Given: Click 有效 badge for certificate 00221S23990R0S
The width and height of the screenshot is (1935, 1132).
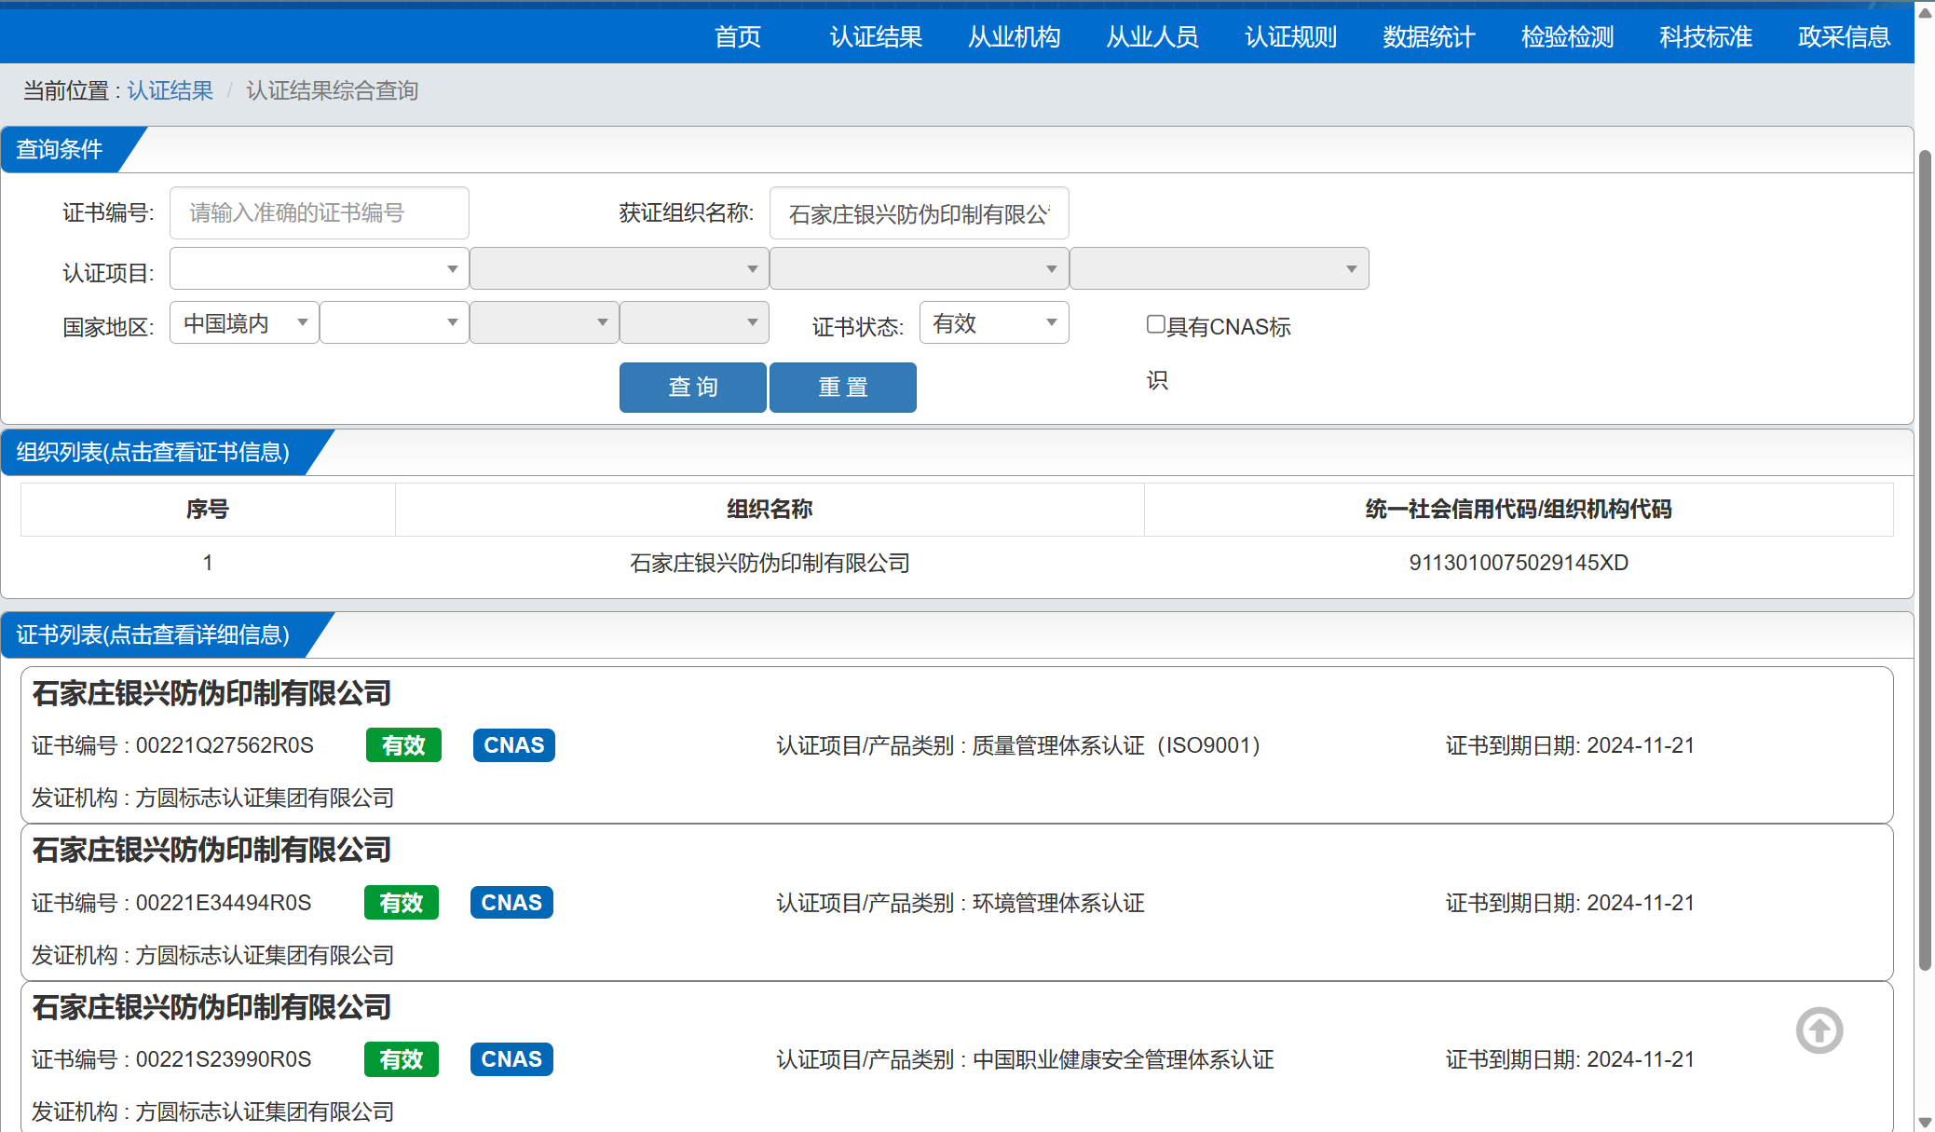Looking at the screenshot, I should pos(402,1059).
